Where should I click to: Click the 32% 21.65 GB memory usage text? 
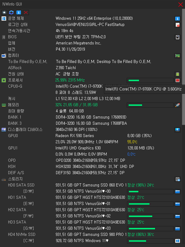tap(76, 105)
